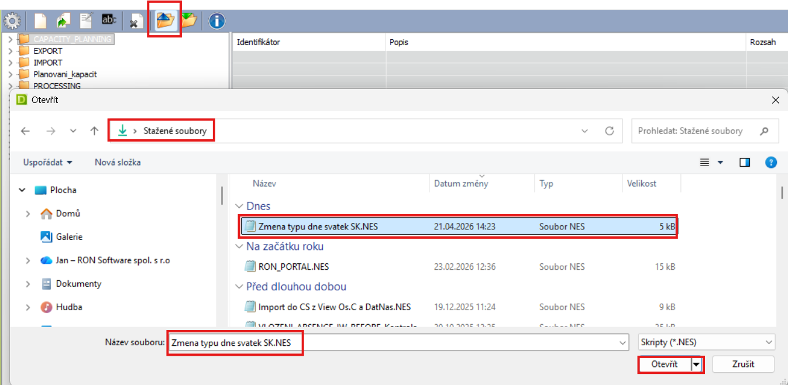Toggle the preview pane icon
This screenshot has height=385, width=788.
pos(745,162)
